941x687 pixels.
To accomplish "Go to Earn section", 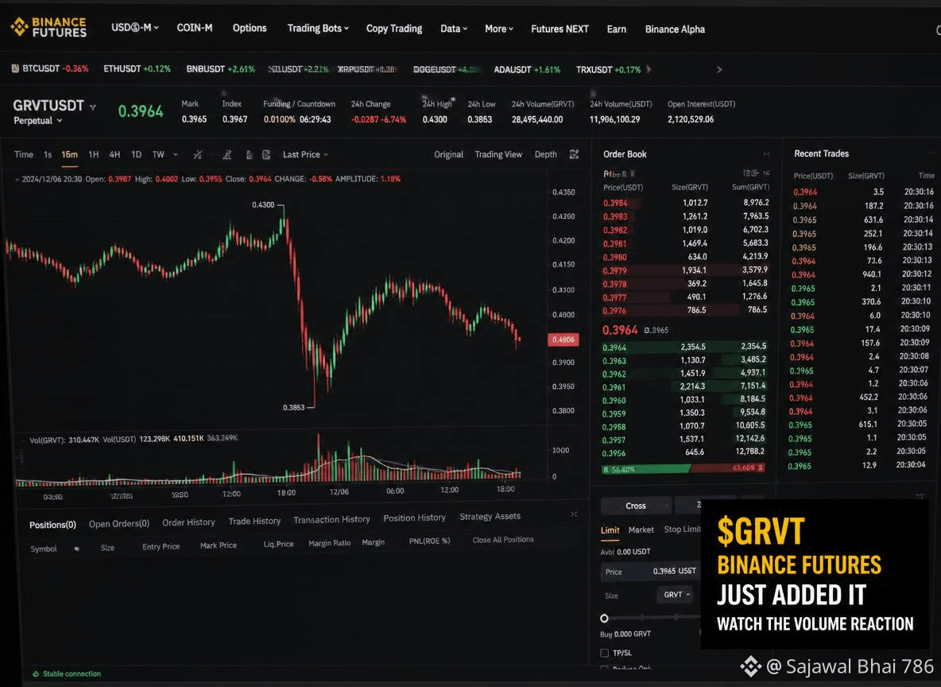I will pyautogui.click(x=616, y=29).
